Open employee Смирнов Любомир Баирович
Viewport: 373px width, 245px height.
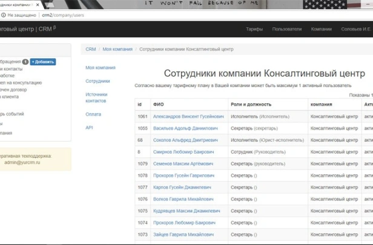(x=183, y=152)
